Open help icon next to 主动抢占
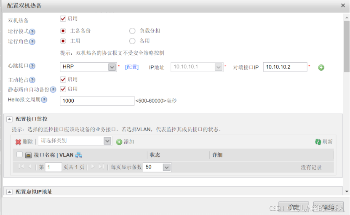350x215 pixels. [32, 80]
